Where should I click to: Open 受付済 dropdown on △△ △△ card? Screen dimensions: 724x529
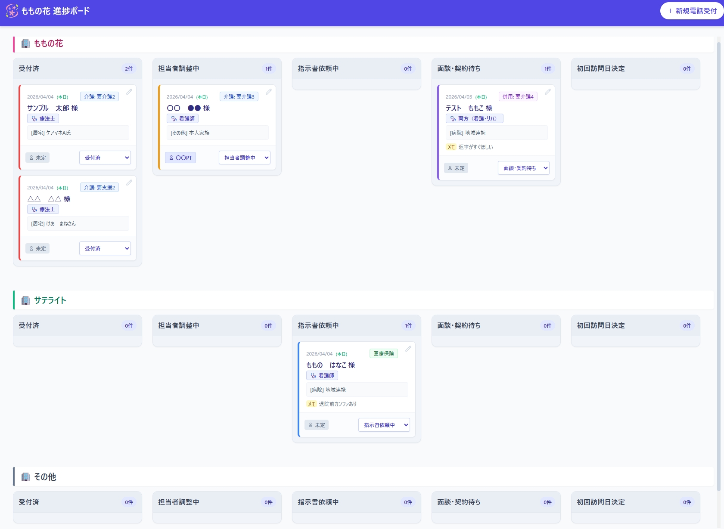[105, 248]
